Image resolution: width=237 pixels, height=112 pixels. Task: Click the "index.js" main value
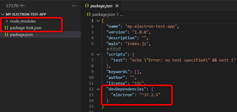(x=137, y=44)
